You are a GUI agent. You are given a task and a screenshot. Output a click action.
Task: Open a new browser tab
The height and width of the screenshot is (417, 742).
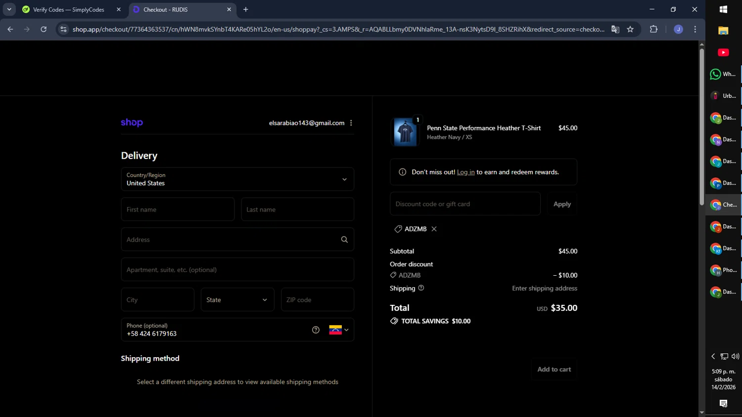pos(246,9)
